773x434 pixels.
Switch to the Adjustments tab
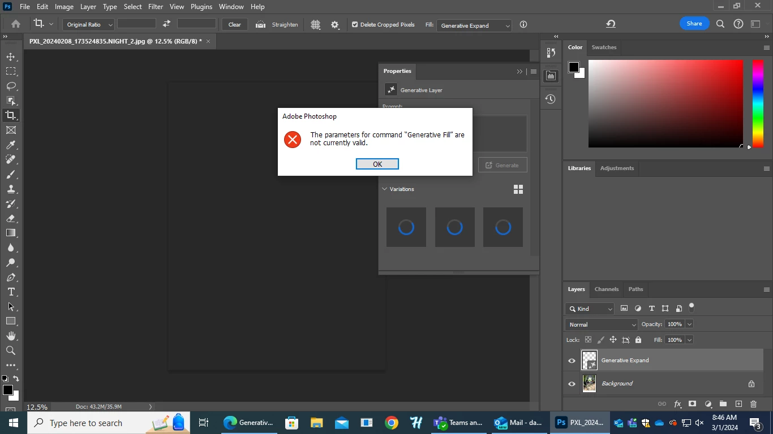coord(617,168)
